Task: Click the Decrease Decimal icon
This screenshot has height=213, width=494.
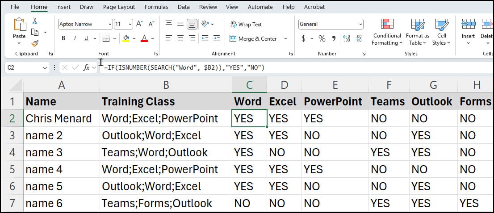Action: click(x=358, y=38)
